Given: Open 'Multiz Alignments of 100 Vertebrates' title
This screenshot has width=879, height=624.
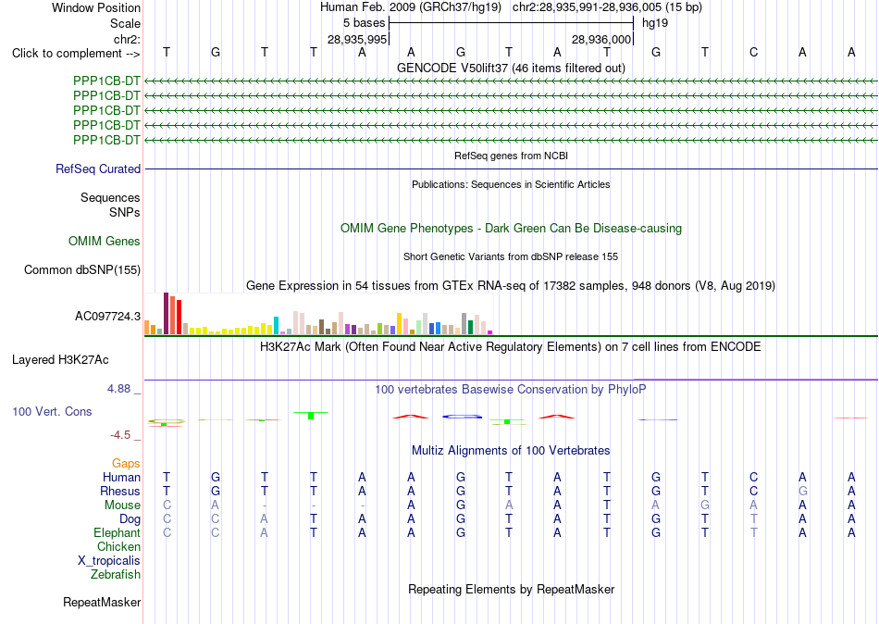Looking at the screenshot, I should (511, 451).
